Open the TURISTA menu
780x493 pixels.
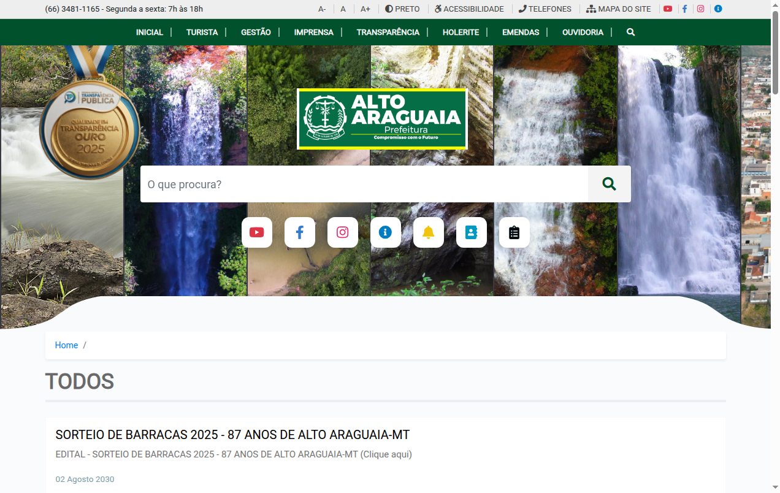click(202, 32)
